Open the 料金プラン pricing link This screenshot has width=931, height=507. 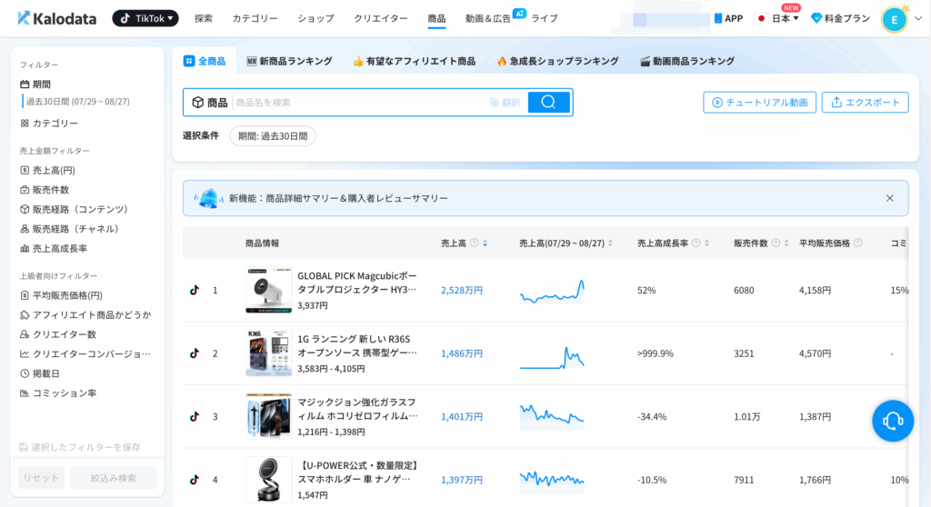[x=841, y=18]
